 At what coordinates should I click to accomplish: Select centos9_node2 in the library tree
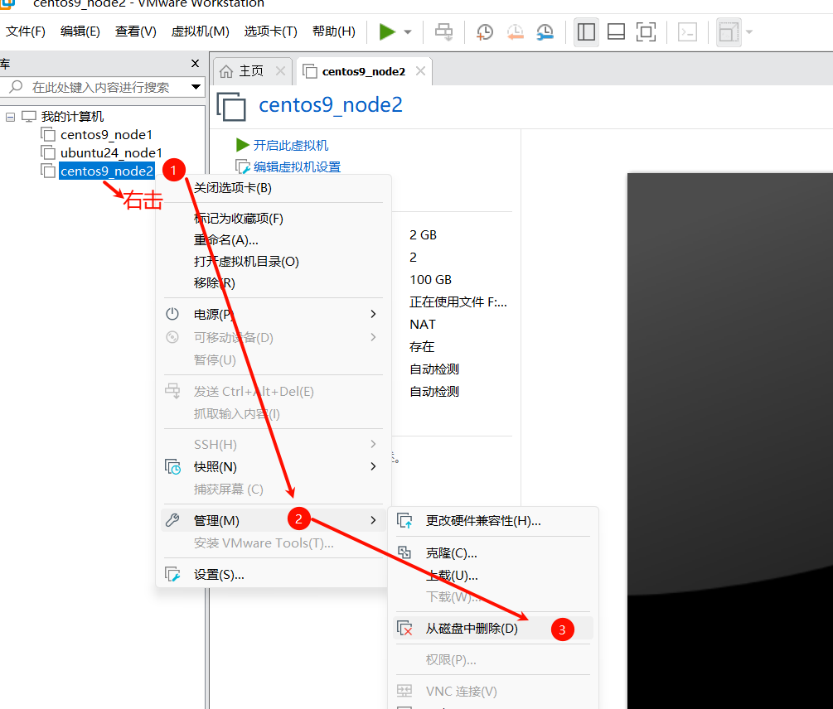[x=107, y=171]
